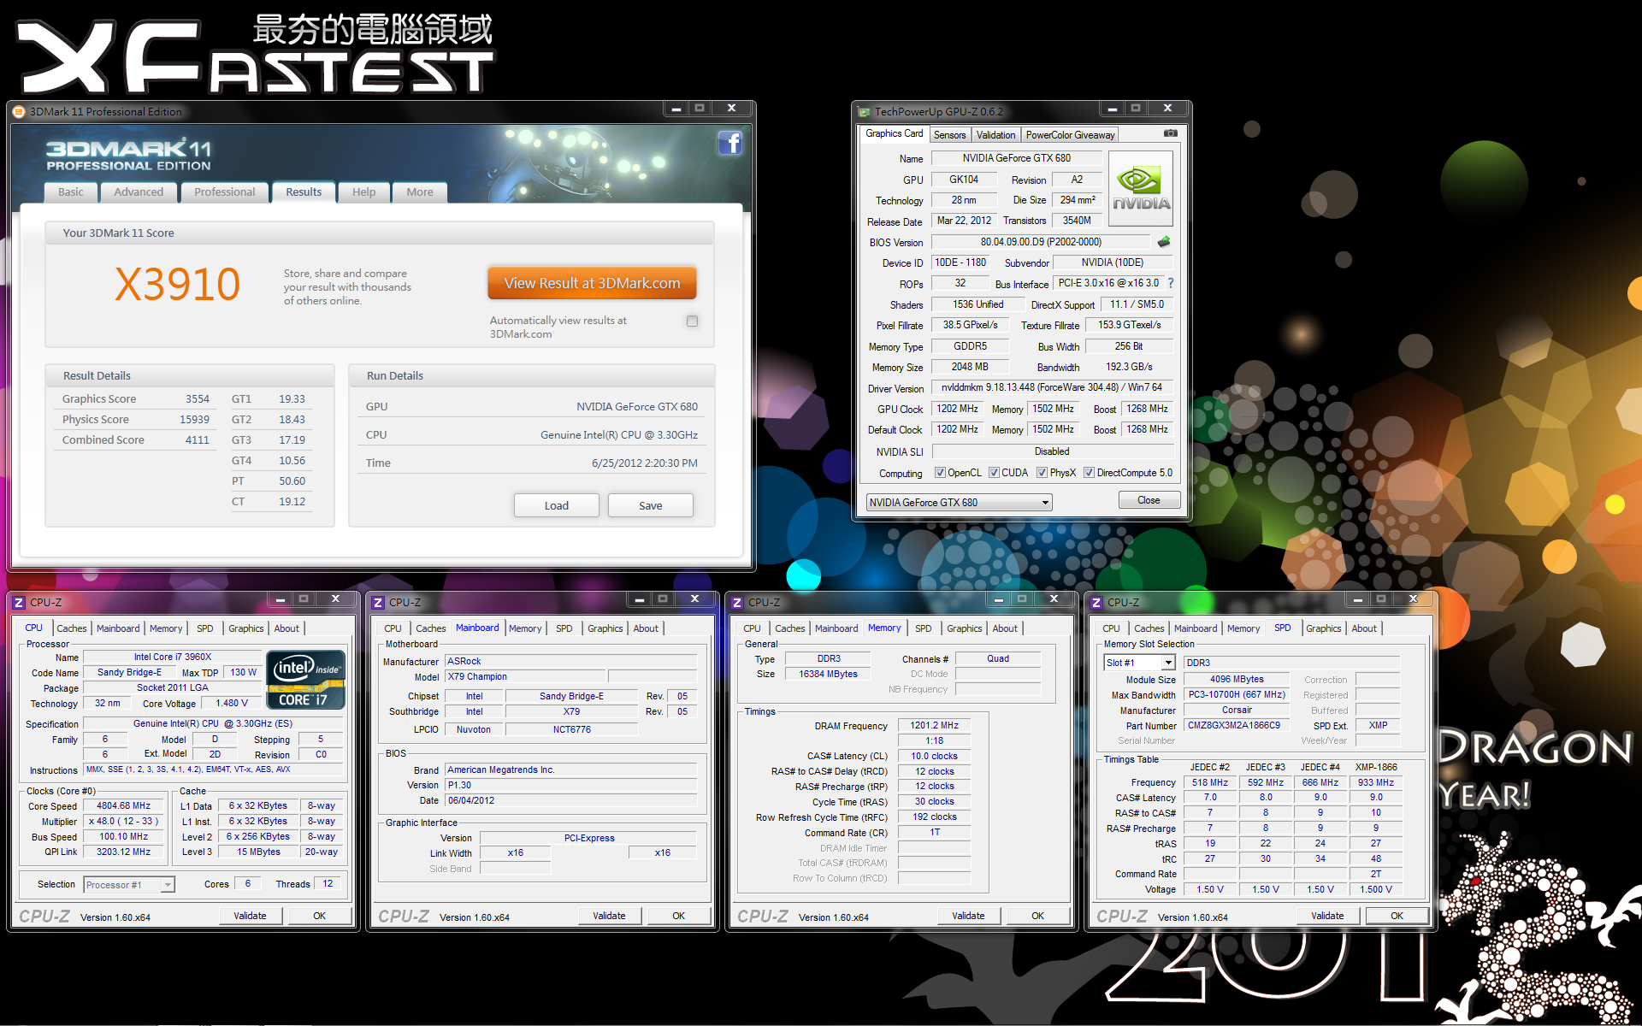The height and width of the screenshot is (1026, 1642).
Task: Click the Physics Score value 15939
Action: coord(194,420)
